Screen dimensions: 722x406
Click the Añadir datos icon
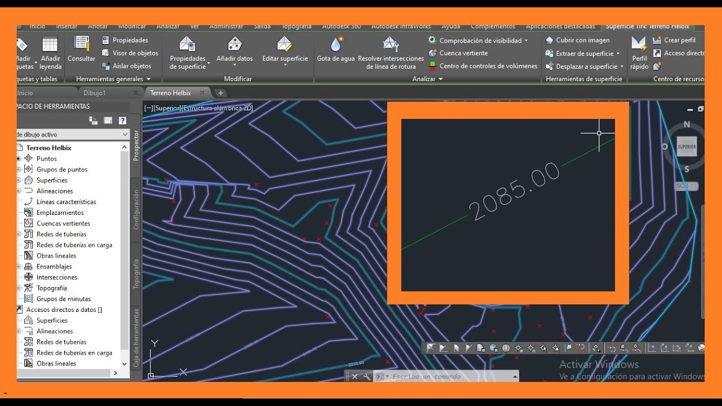pos(235,44)
